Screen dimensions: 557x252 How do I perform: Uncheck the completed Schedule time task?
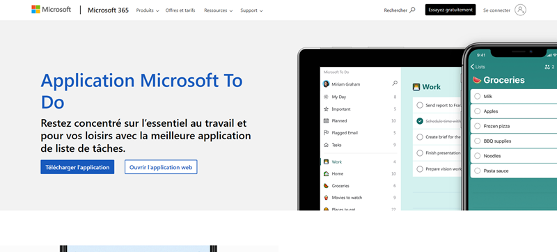click(x=420, y=121)
